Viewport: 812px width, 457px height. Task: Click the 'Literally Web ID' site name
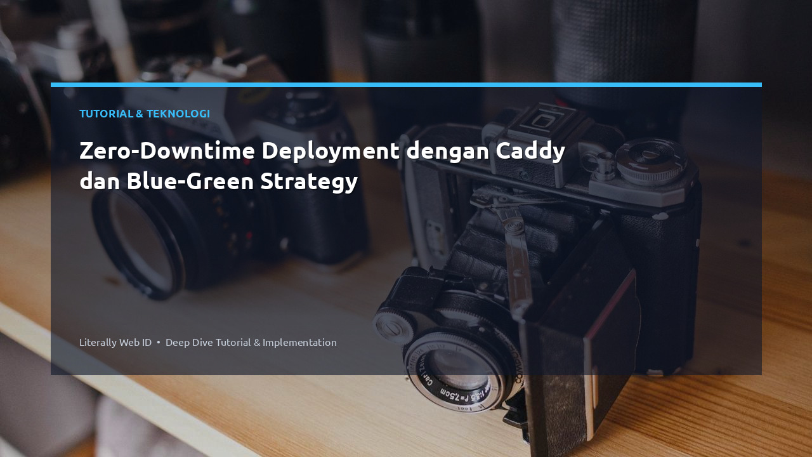115,342
